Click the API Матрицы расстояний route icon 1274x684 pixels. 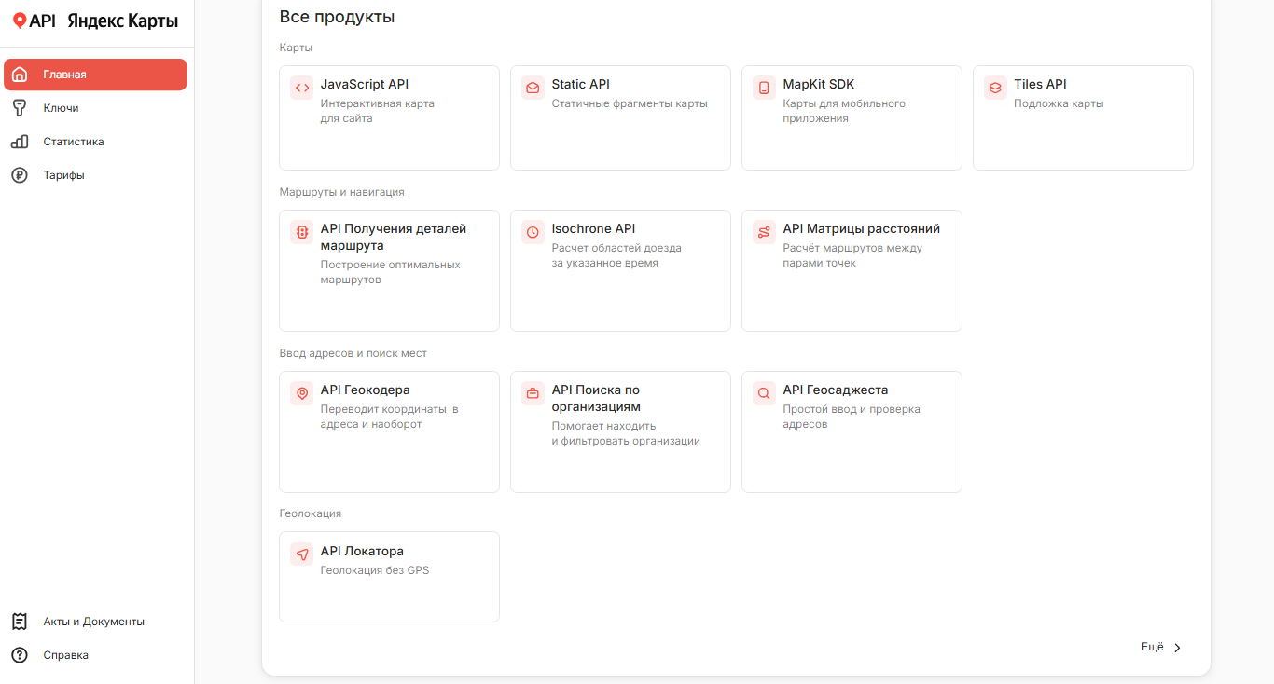tap(764, 232)
